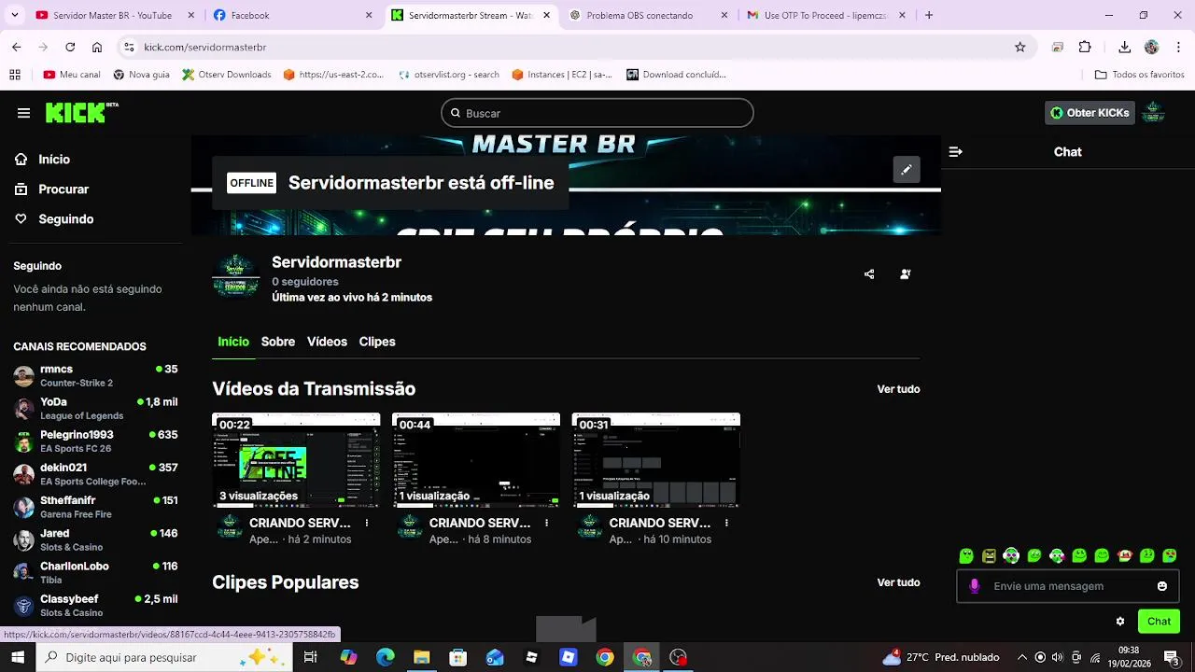Pick the angry yellow-green emote
This screenshot has height=672, width=1195.
[x=989, y=556]
